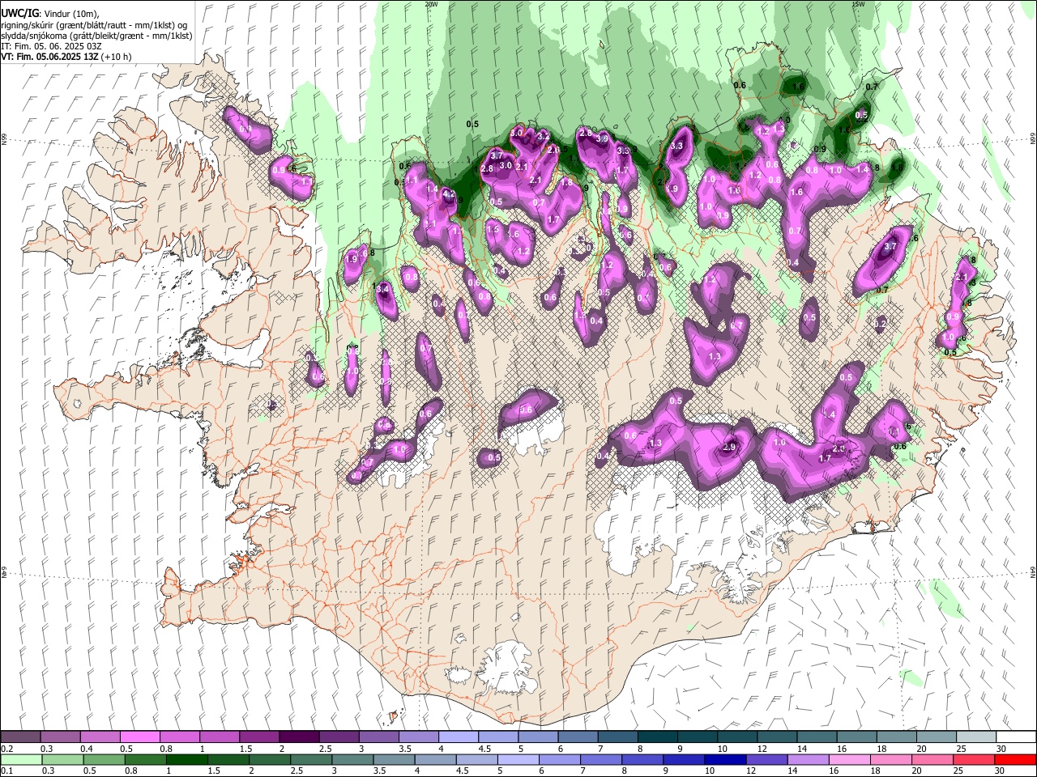
Task: Click the 'VT: Fim. 05.06.2025 13Z (+10 h)' line
Action: pos(66,57)
